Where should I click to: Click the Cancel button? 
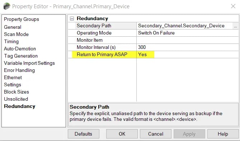(156, 134)
